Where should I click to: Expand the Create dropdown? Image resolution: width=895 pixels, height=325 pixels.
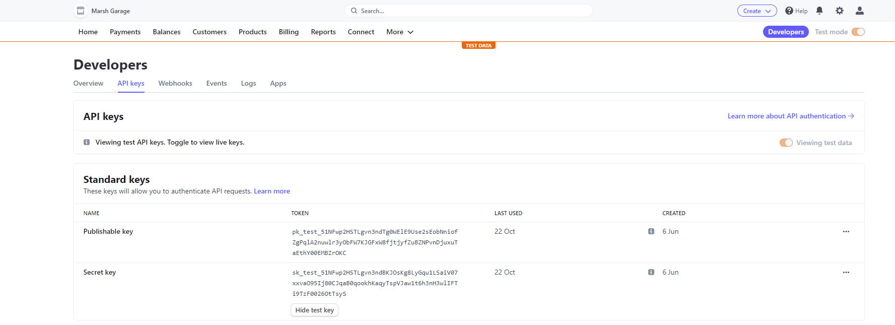point(757,11)
